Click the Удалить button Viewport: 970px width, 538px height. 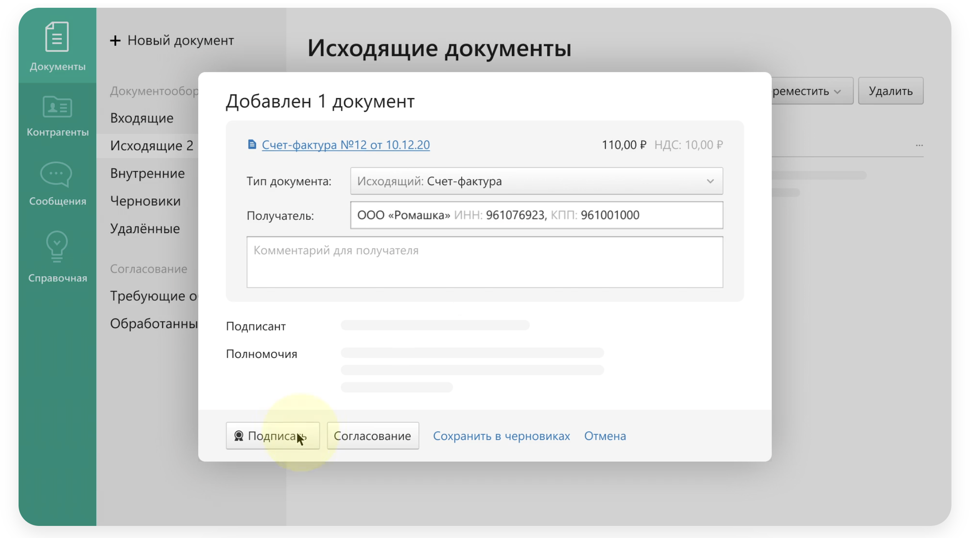click(891, 91)
